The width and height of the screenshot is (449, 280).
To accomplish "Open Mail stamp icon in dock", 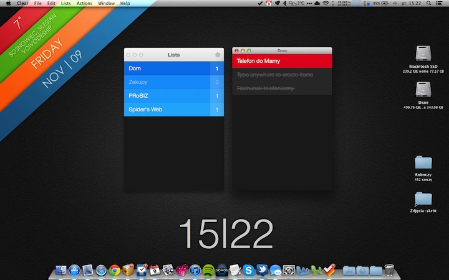I will pos(88,270).
